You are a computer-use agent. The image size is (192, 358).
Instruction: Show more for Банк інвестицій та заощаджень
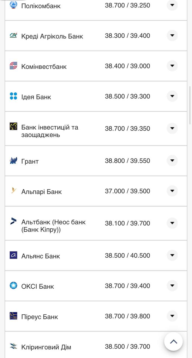[x=172, y=128]
